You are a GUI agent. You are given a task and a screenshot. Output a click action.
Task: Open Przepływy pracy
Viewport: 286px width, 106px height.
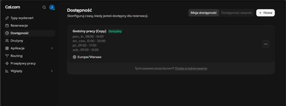29,64
